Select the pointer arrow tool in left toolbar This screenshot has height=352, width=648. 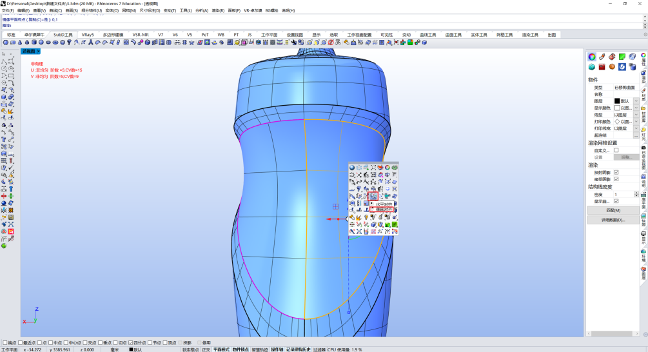(x=4, y=54)
